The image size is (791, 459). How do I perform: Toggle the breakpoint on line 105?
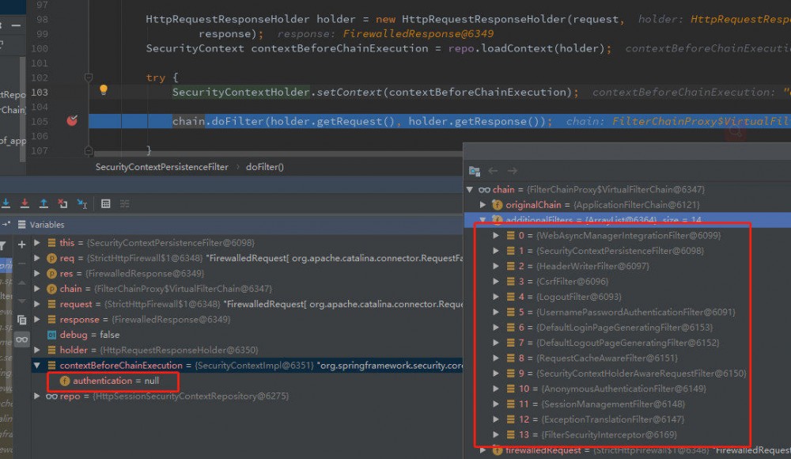click(72, 121)
